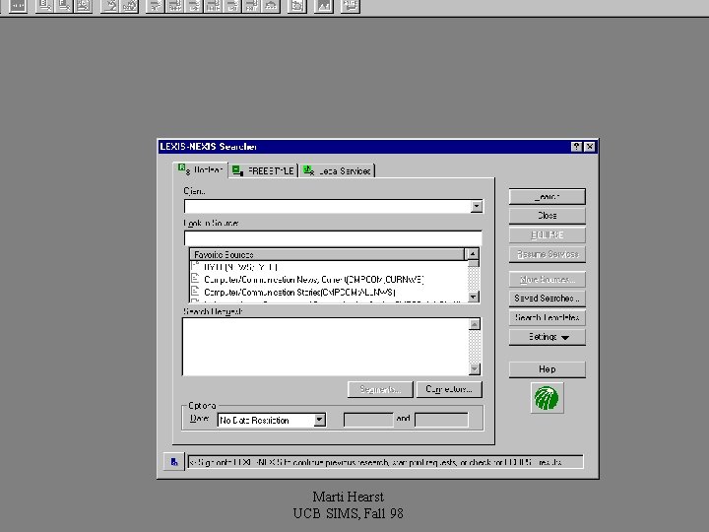Click the first date range field
The height and width of the screenshot is (532, 709).
tap(368, 420)
